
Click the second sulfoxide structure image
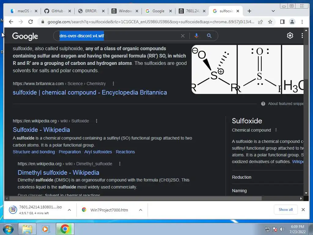click(259, 69)
